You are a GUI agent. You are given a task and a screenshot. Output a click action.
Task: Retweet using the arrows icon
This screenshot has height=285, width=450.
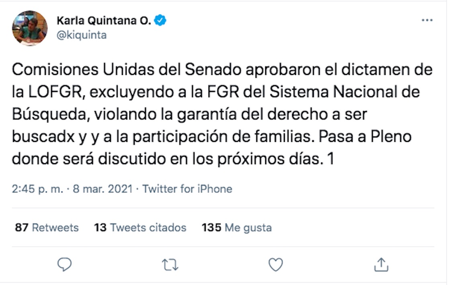[170, 265]
